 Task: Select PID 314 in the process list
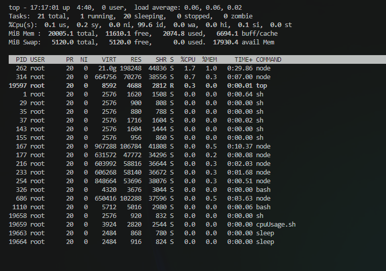tap(22, 77)
